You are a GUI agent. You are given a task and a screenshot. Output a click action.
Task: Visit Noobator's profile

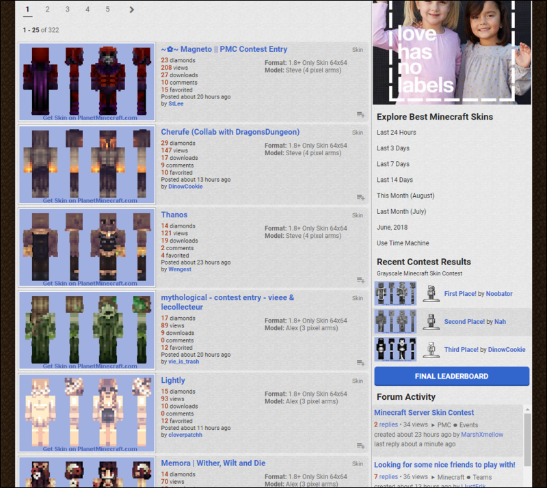pos(499,293)
